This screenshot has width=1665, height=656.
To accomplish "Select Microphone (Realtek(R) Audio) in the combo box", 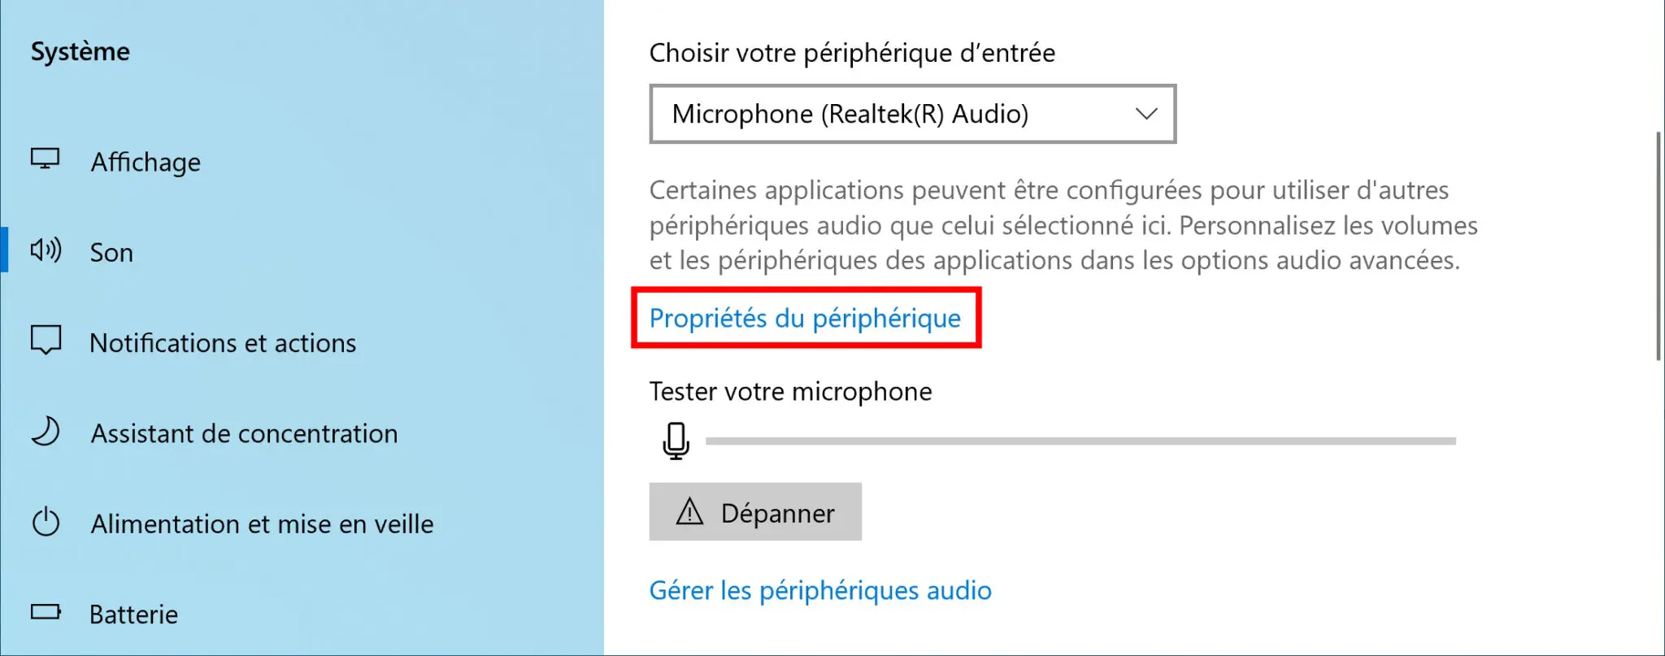I will (850, 114).
